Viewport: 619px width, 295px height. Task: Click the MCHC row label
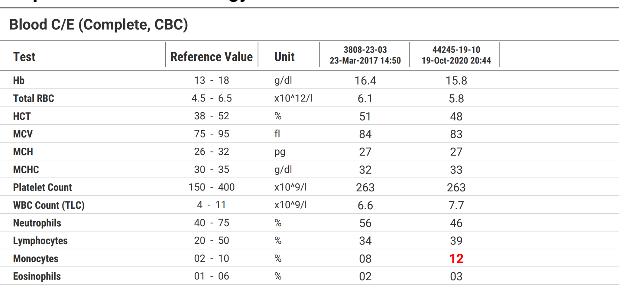tap(26, 170)
